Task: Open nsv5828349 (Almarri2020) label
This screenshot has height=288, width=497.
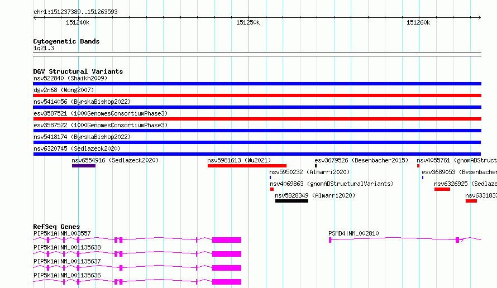Action: coord(315,195)
